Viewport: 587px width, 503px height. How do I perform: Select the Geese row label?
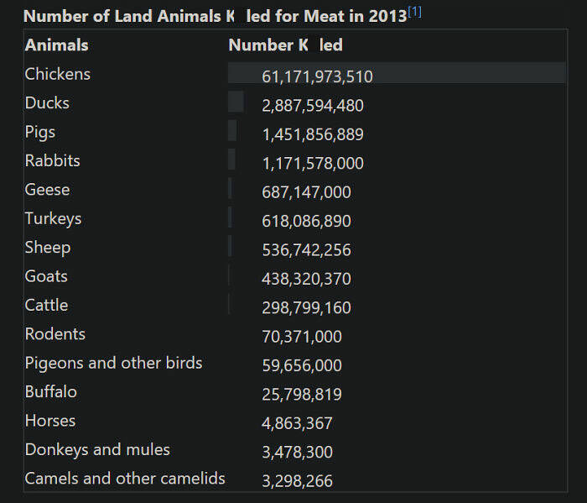click(x=47, y=190)
